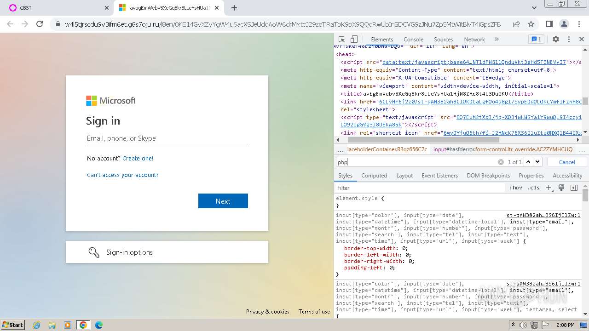
Task: Toggle the browser side panel icon
Action: click(549, 24)
